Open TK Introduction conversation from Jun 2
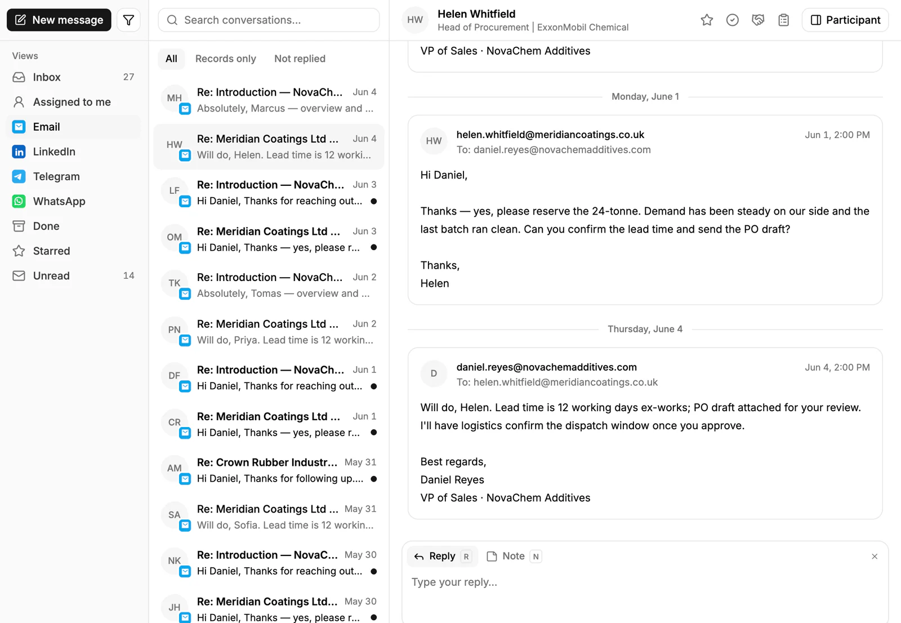Screen dimensions: 901x623 [x=269, y=286]
